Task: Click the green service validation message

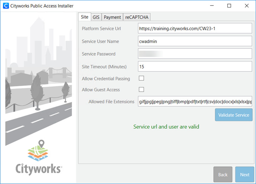Action: (166, 127)
